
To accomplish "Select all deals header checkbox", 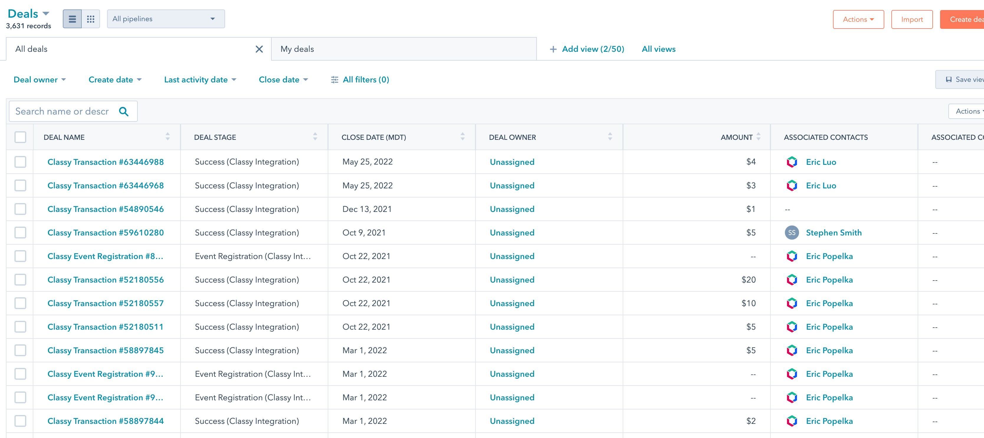I will [20, 137].
